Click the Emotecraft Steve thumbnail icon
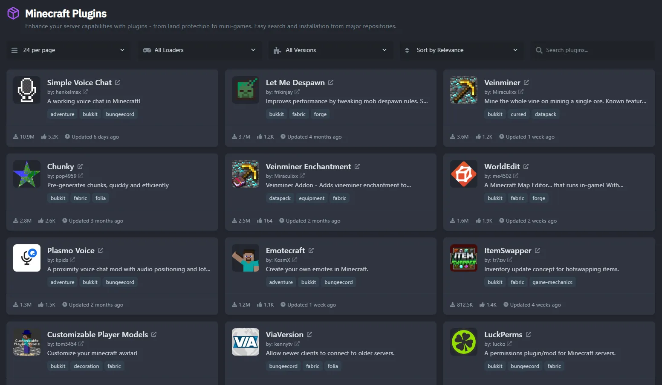 click(x=245, y=258)
